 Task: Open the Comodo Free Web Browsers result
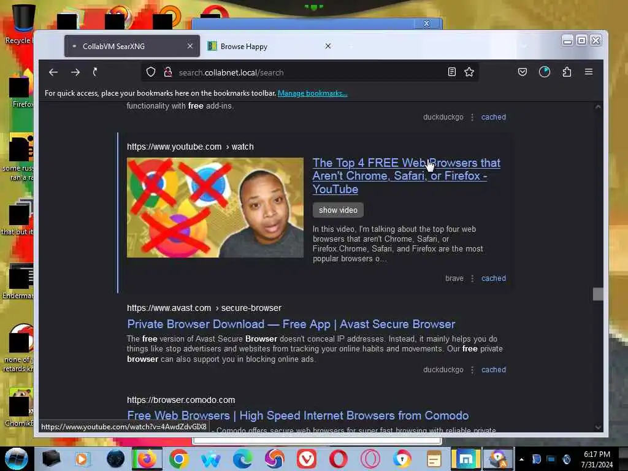tap(297, 415)
